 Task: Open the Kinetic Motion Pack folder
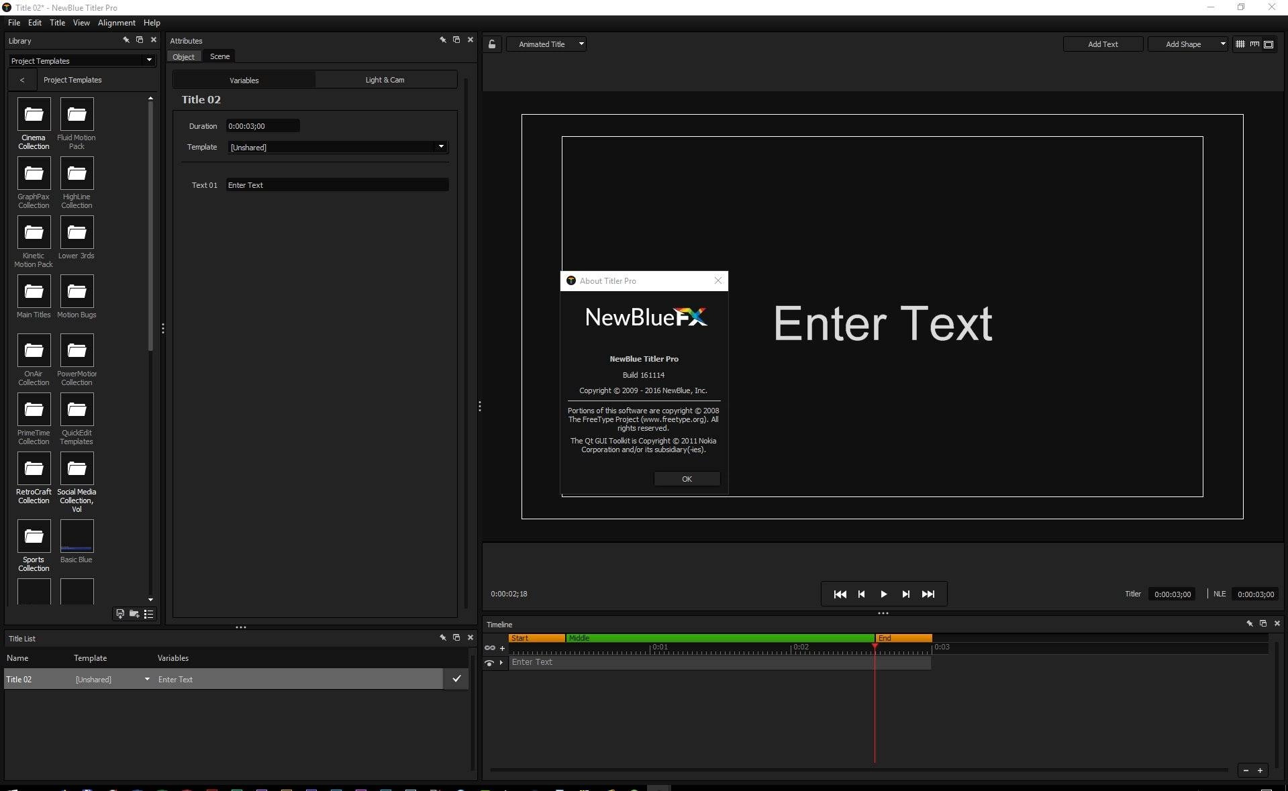(34, 233)
